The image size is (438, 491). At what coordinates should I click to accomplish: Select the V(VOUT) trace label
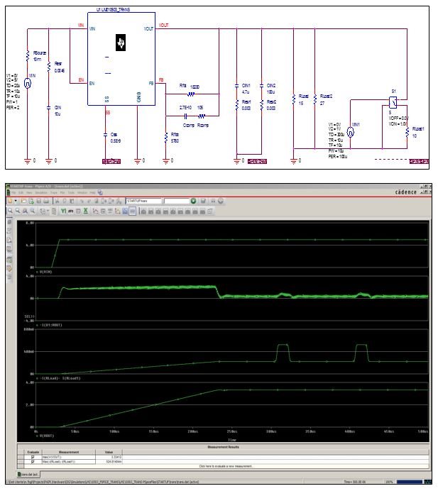47,436
